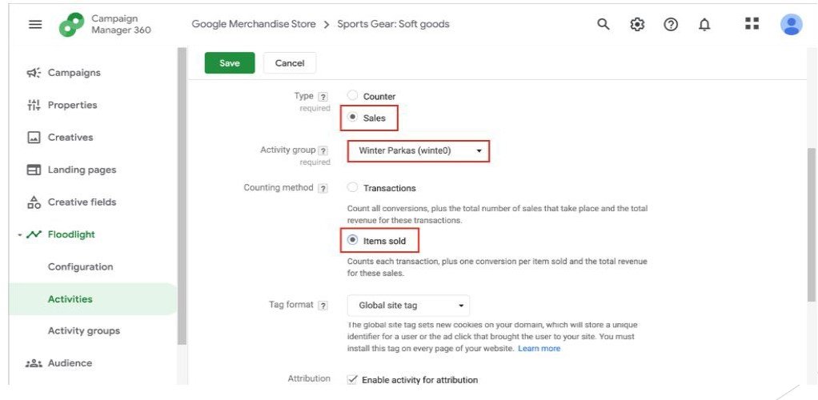Open Landing pages in the sidebar
The height and width of the screenshot is (400, 818).
[82, 170]
